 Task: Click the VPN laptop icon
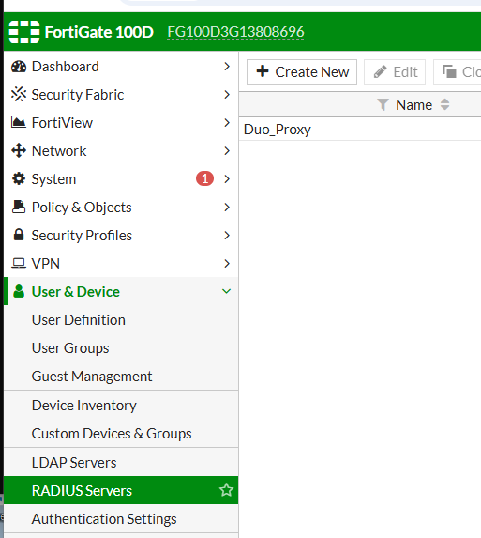pyautogui.click(x=19, y=263)
